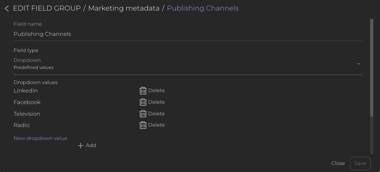Click the Publishing Channels breadcrumb title
This screenshot has width=380, height=172.
point(203,8)
